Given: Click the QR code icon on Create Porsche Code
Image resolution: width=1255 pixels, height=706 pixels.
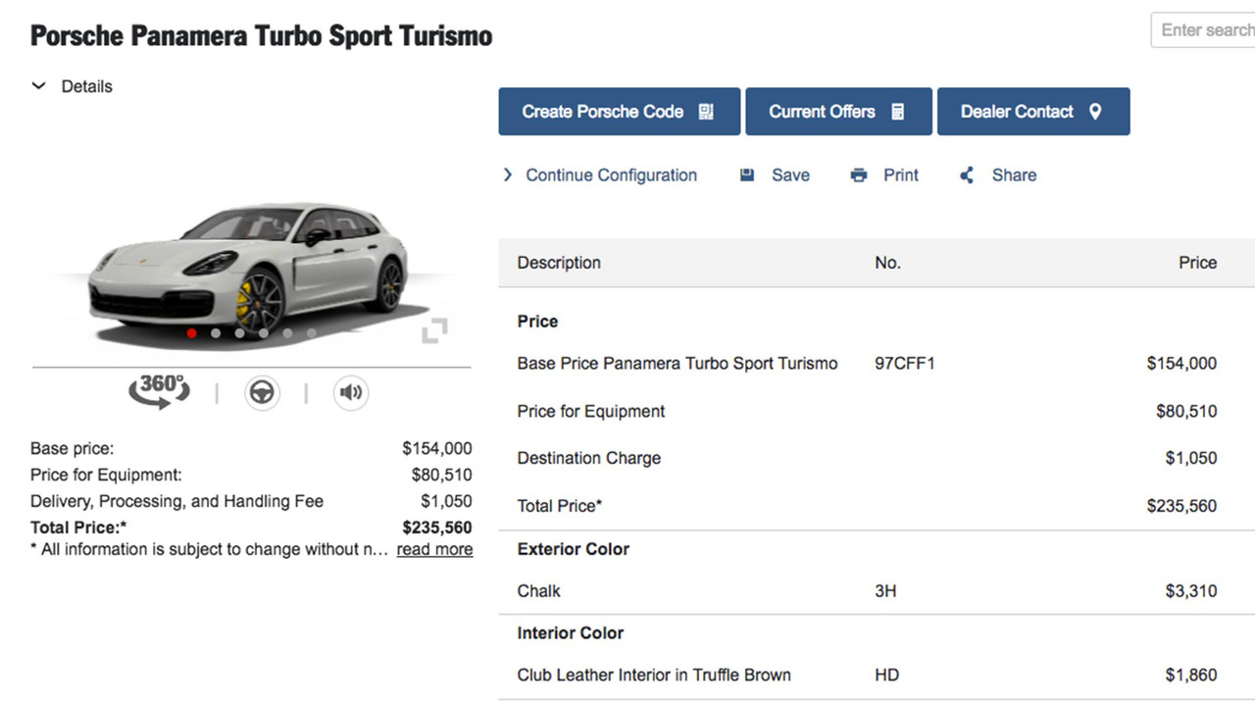Looking at the screenshot, I should coord(706,112).
